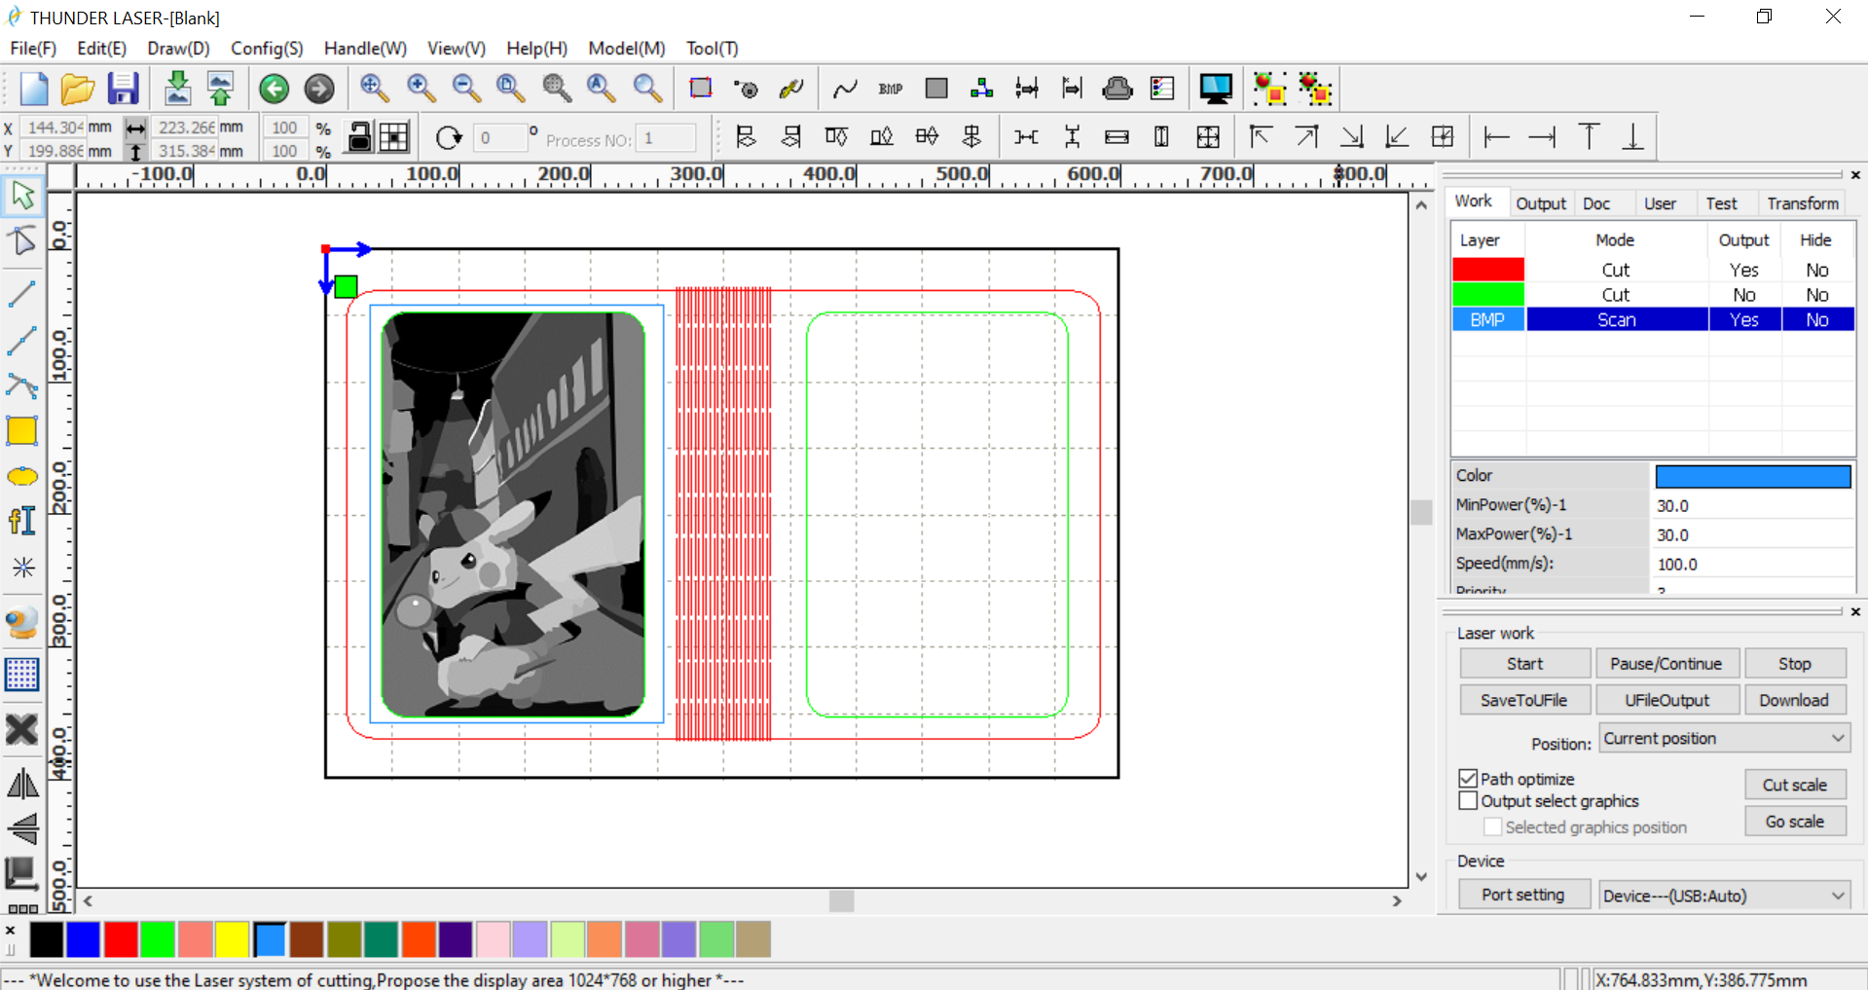
Task: Save the file with the floppy disk icon
Action: [x=123, y=89]
